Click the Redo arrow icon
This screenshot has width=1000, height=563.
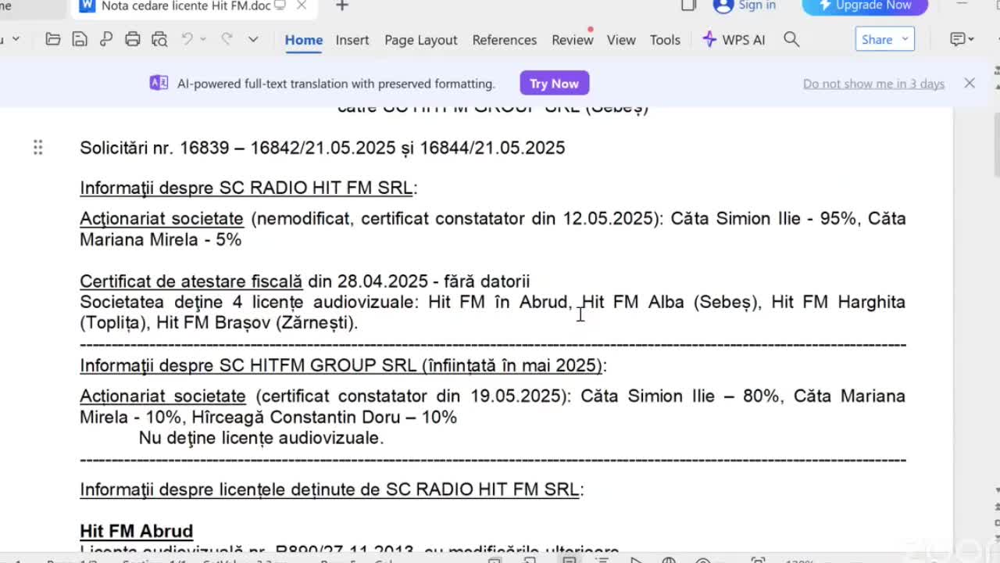click(x=227, y=38)
